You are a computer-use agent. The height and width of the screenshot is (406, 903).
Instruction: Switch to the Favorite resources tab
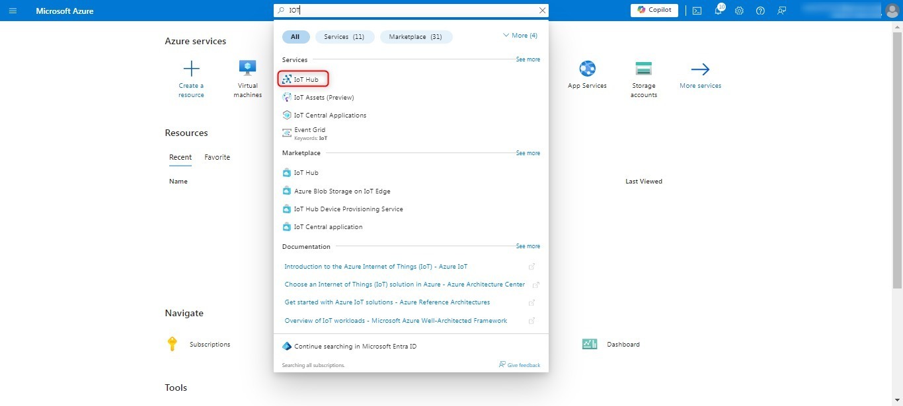click(217, 157)
